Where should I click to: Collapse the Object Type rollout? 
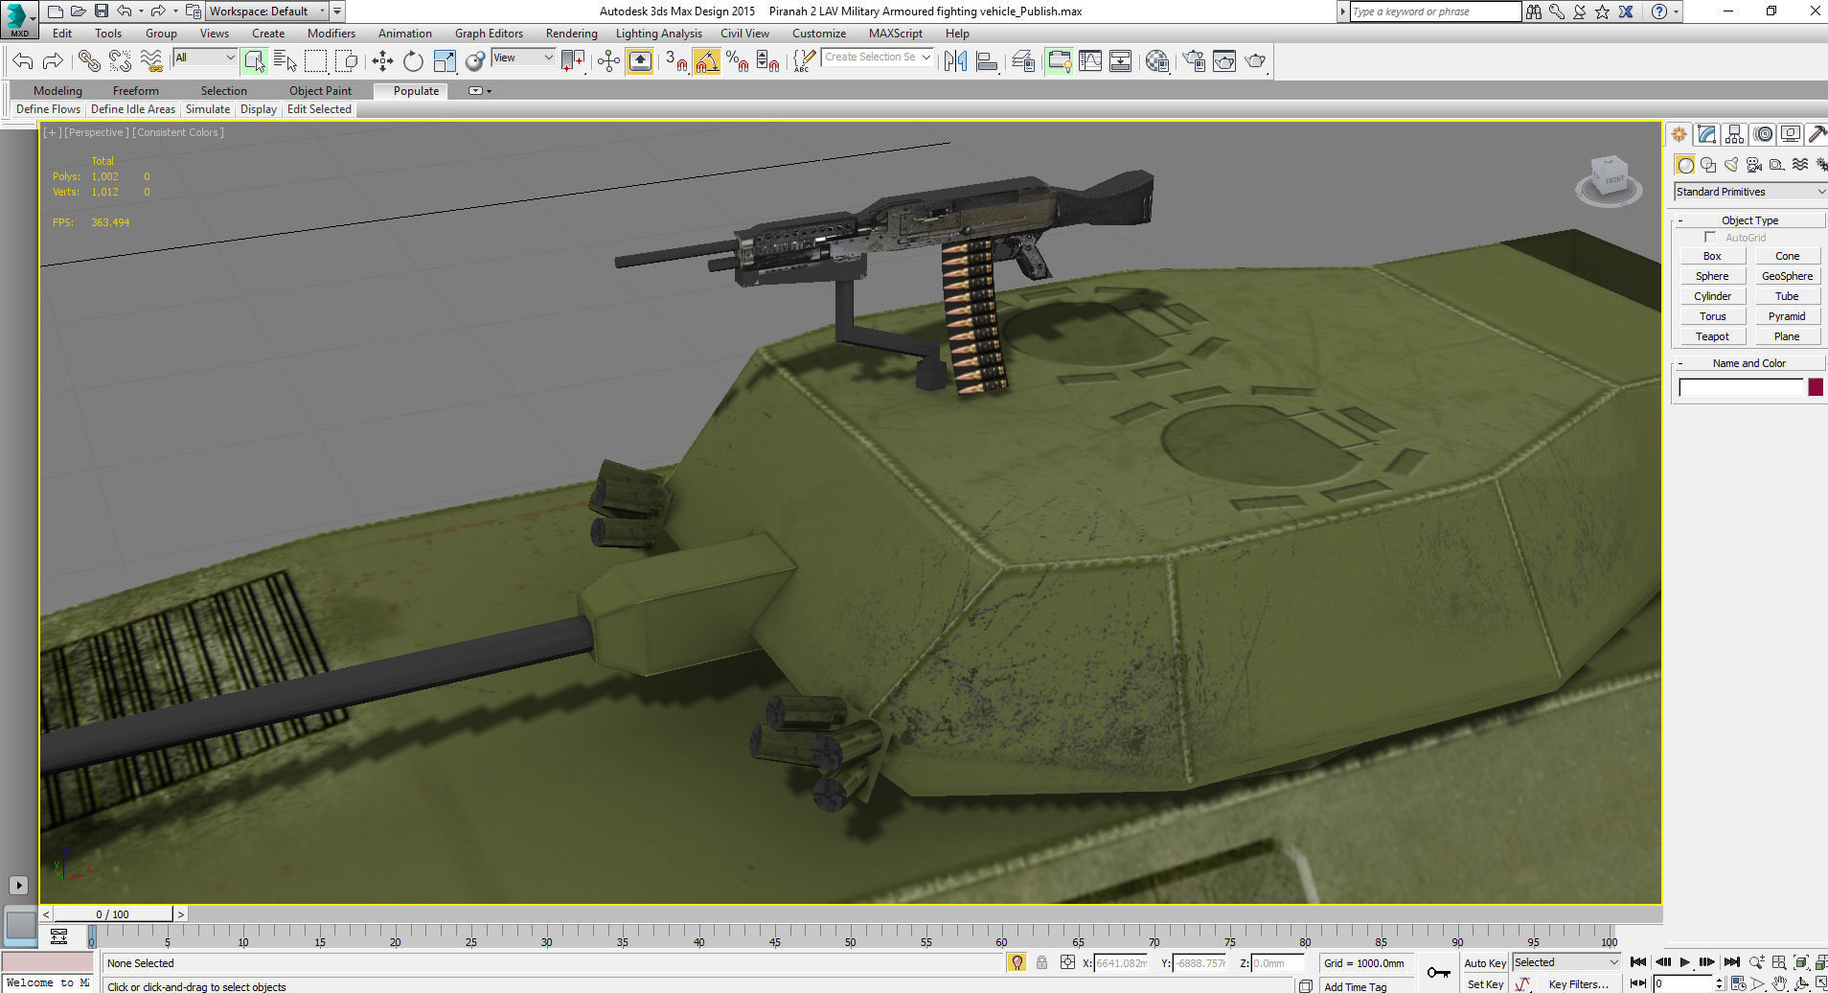[x=1749, y=220]
